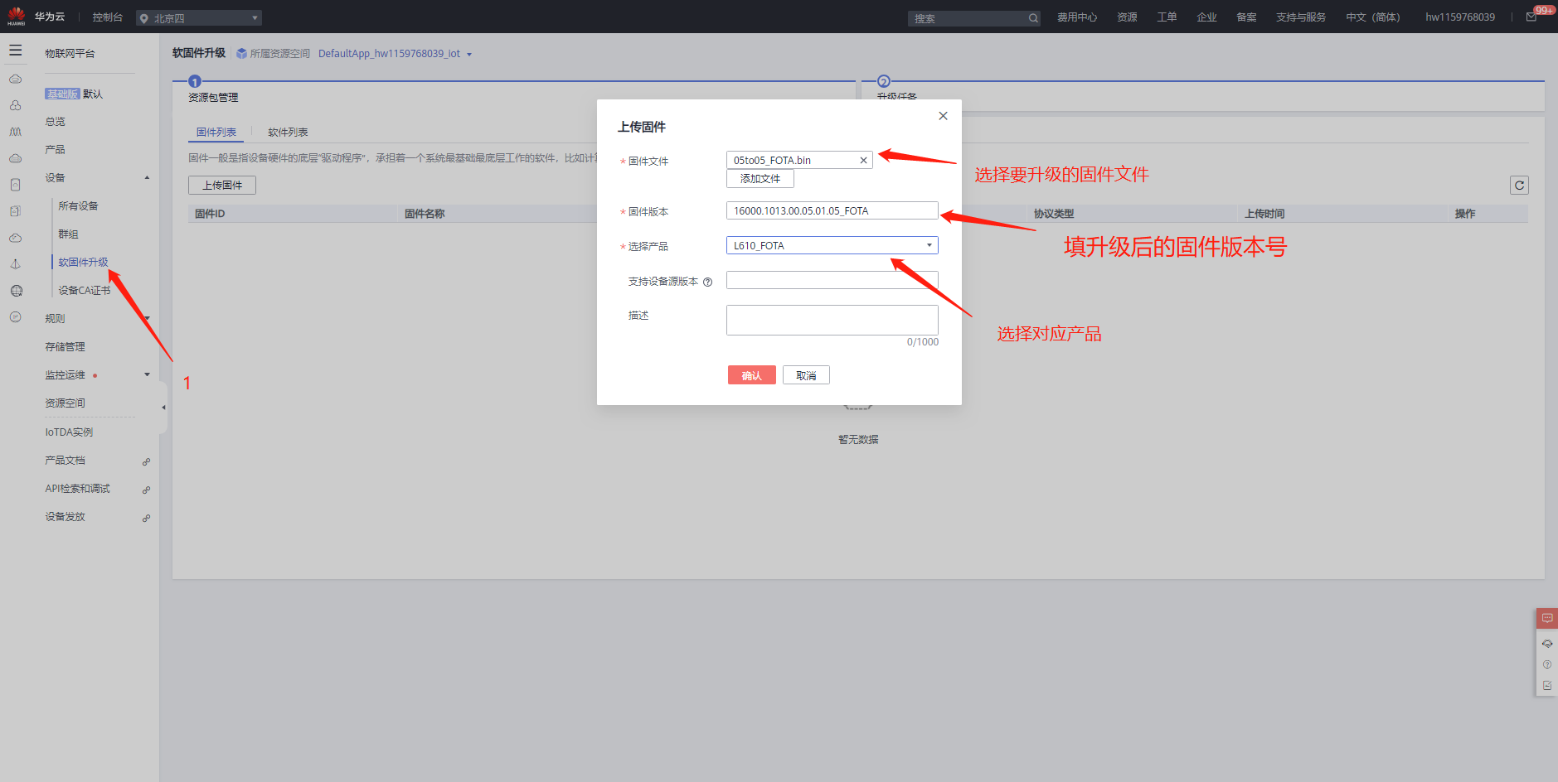Image resolution: width=1558 pixels, height=782 pixels.
Task: Open 产品 in the sidebar
Action: pos(56,150)
